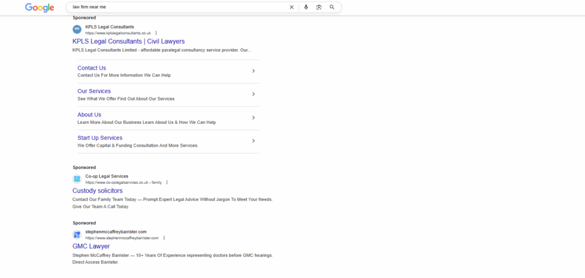Click 'Stephen McCaffrey Barrister' description text
Image resolution: width=585 pixels, height=278 pixels.
pos(173,259)
